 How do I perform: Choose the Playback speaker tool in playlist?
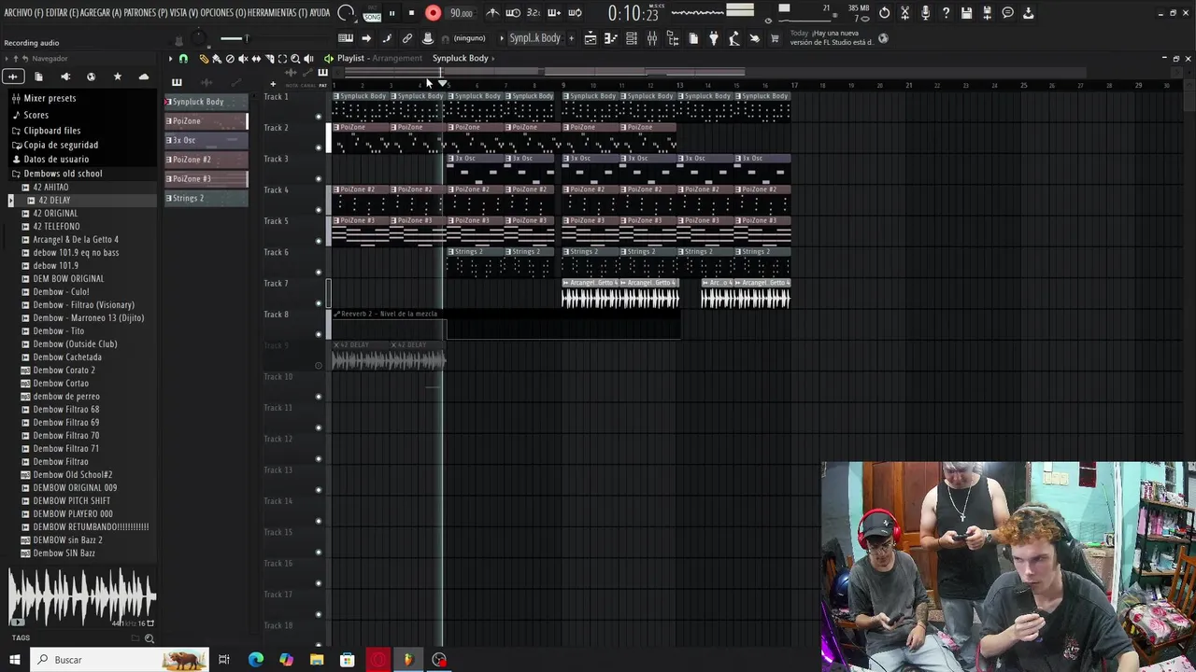click(x=308, y=59)
